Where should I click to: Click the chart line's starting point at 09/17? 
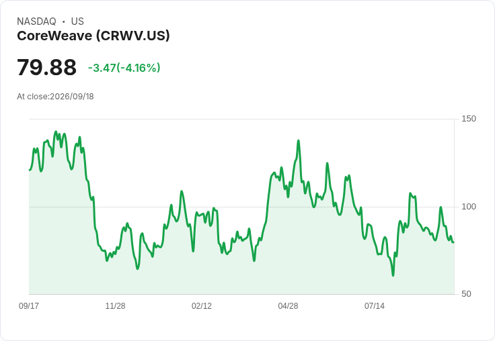[x=30, y=170]
